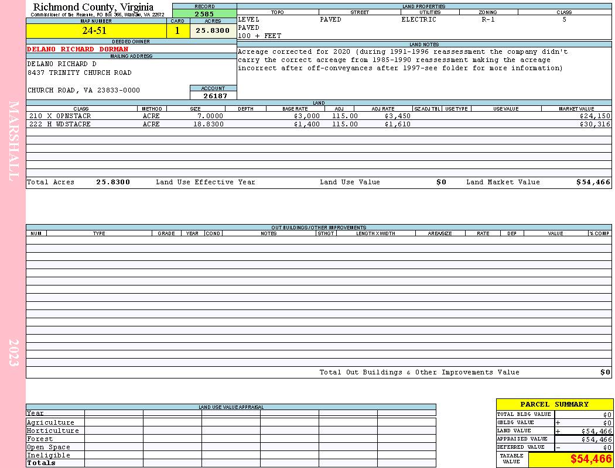Image resolution: width=615 pixels, height=468 pixels.
Task: Select LAND VALUE $54,466 in summary
Action: (596, 431)
